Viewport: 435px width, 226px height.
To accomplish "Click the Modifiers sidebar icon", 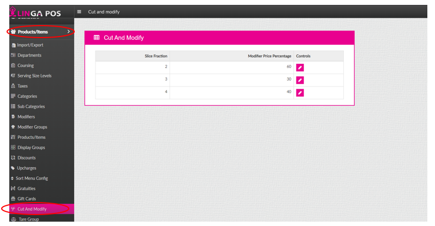I will click(x=13, y=117).
